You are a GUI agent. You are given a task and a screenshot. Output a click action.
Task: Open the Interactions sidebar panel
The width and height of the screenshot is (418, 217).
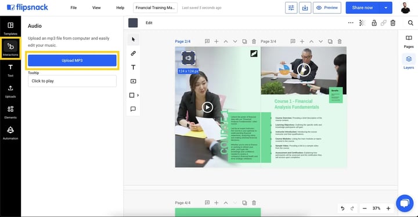pos(10,49)
